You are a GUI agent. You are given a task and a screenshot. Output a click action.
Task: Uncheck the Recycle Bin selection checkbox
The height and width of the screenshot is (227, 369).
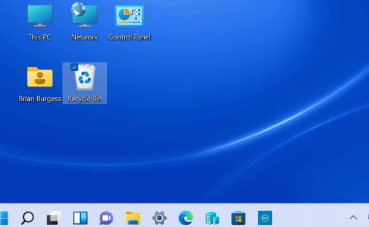(x=74, y=67)
